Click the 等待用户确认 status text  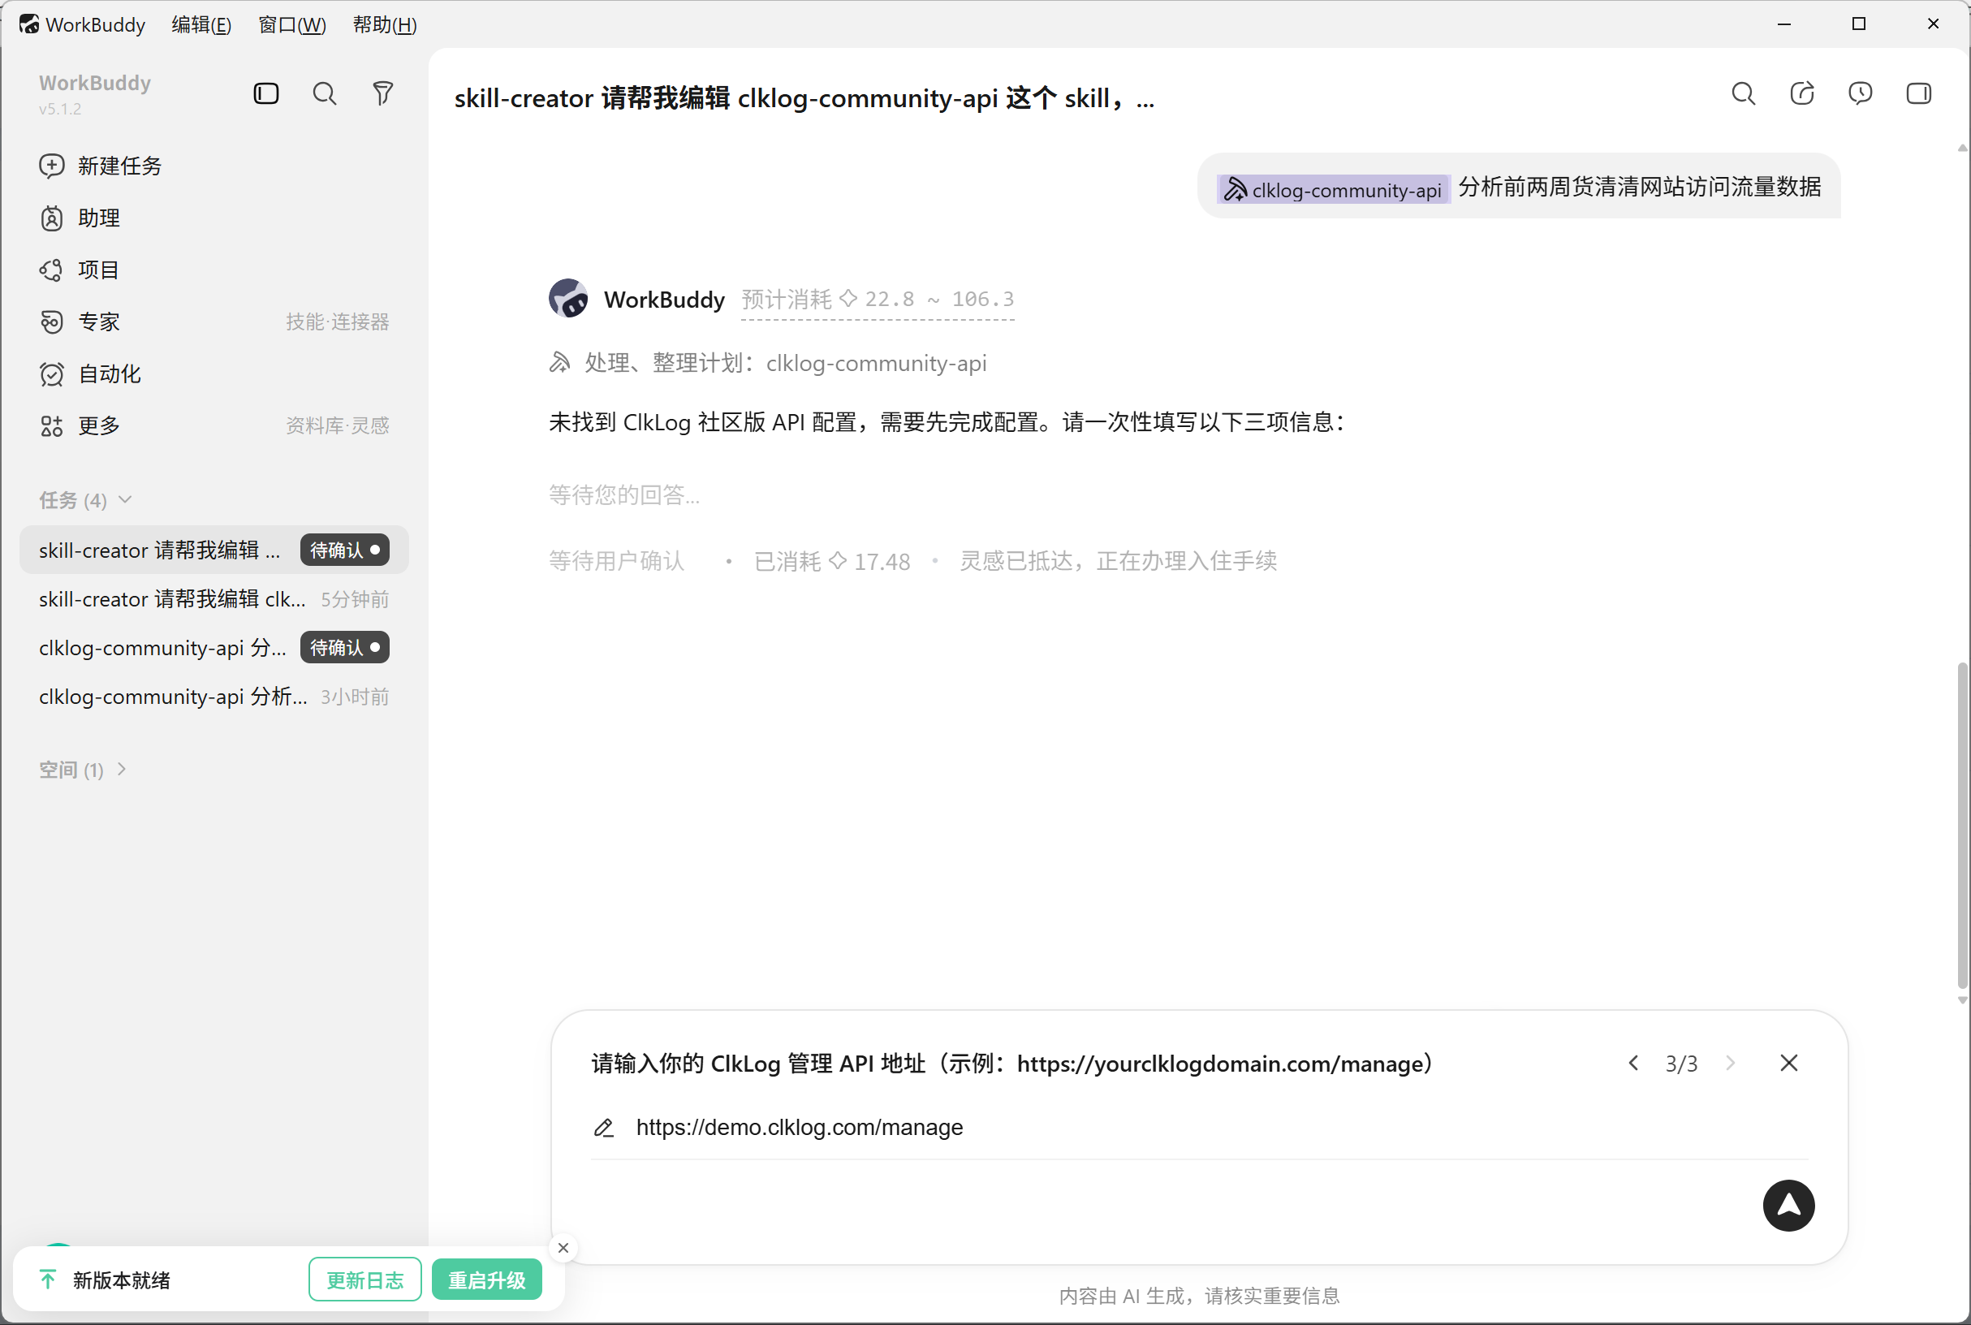coord(617,561)
